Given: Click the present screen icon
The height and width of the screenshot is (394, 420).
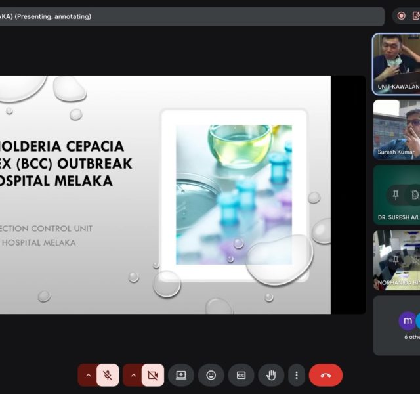Looking at the screenshot, I should click(181, 375).
